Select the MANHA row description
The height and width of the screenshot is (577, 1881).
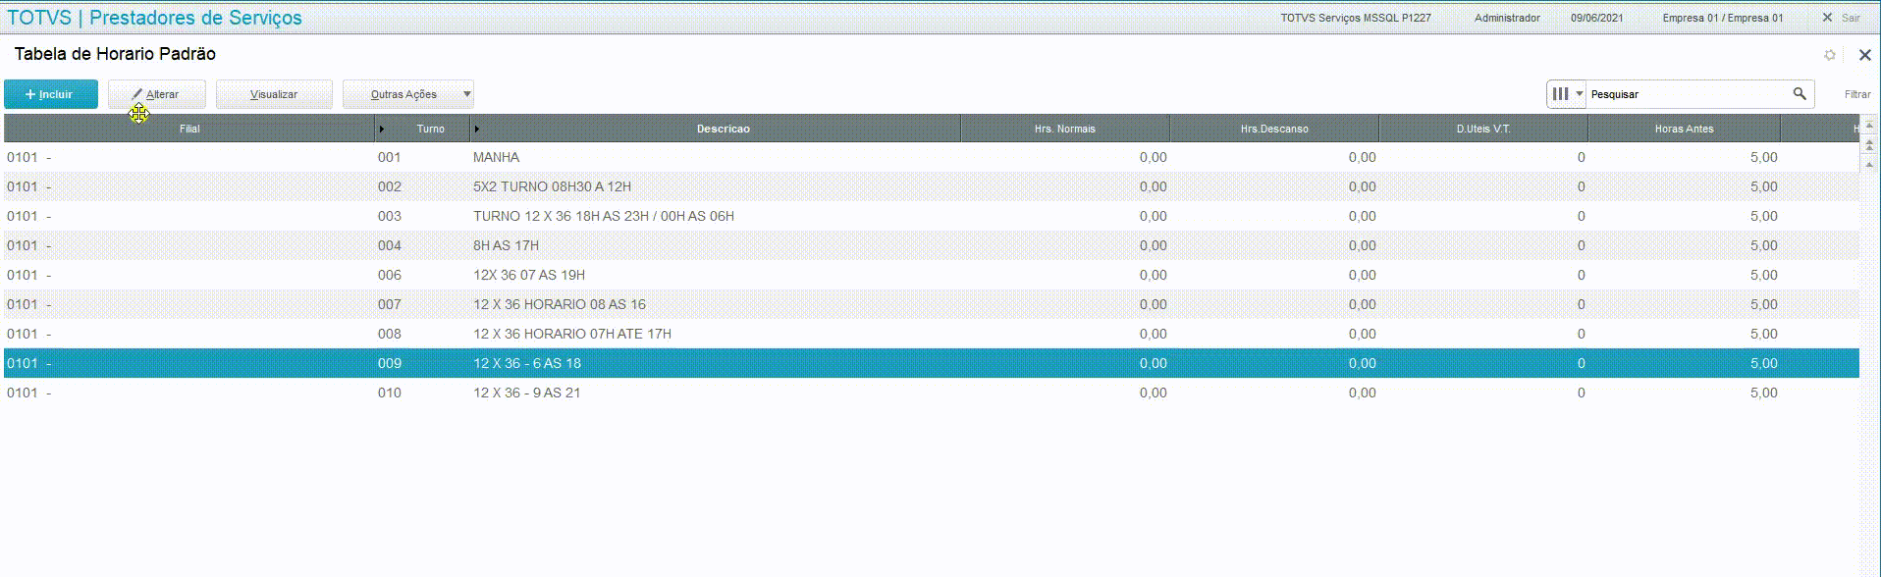496,157
